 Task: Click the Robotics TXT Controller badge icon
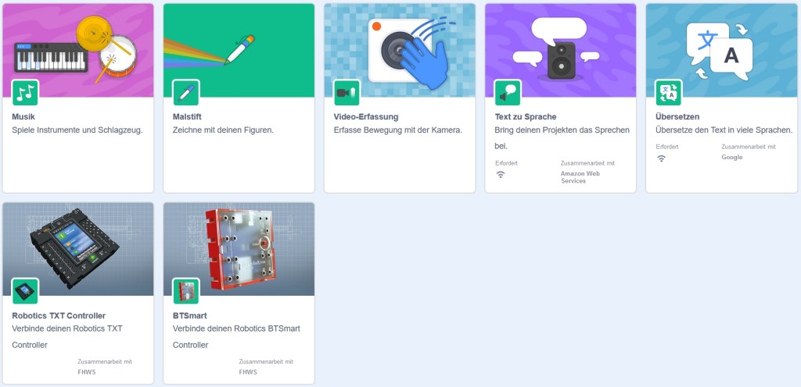pyautogui.click(x=25, y=291)
